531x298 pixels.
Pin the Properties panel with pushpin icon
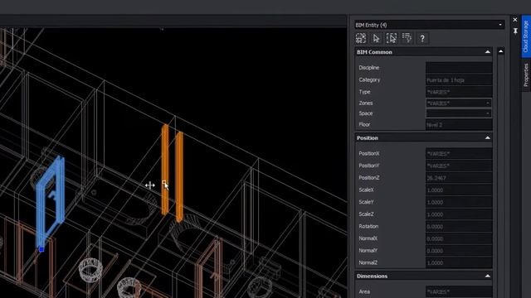(x=515, y=31)
